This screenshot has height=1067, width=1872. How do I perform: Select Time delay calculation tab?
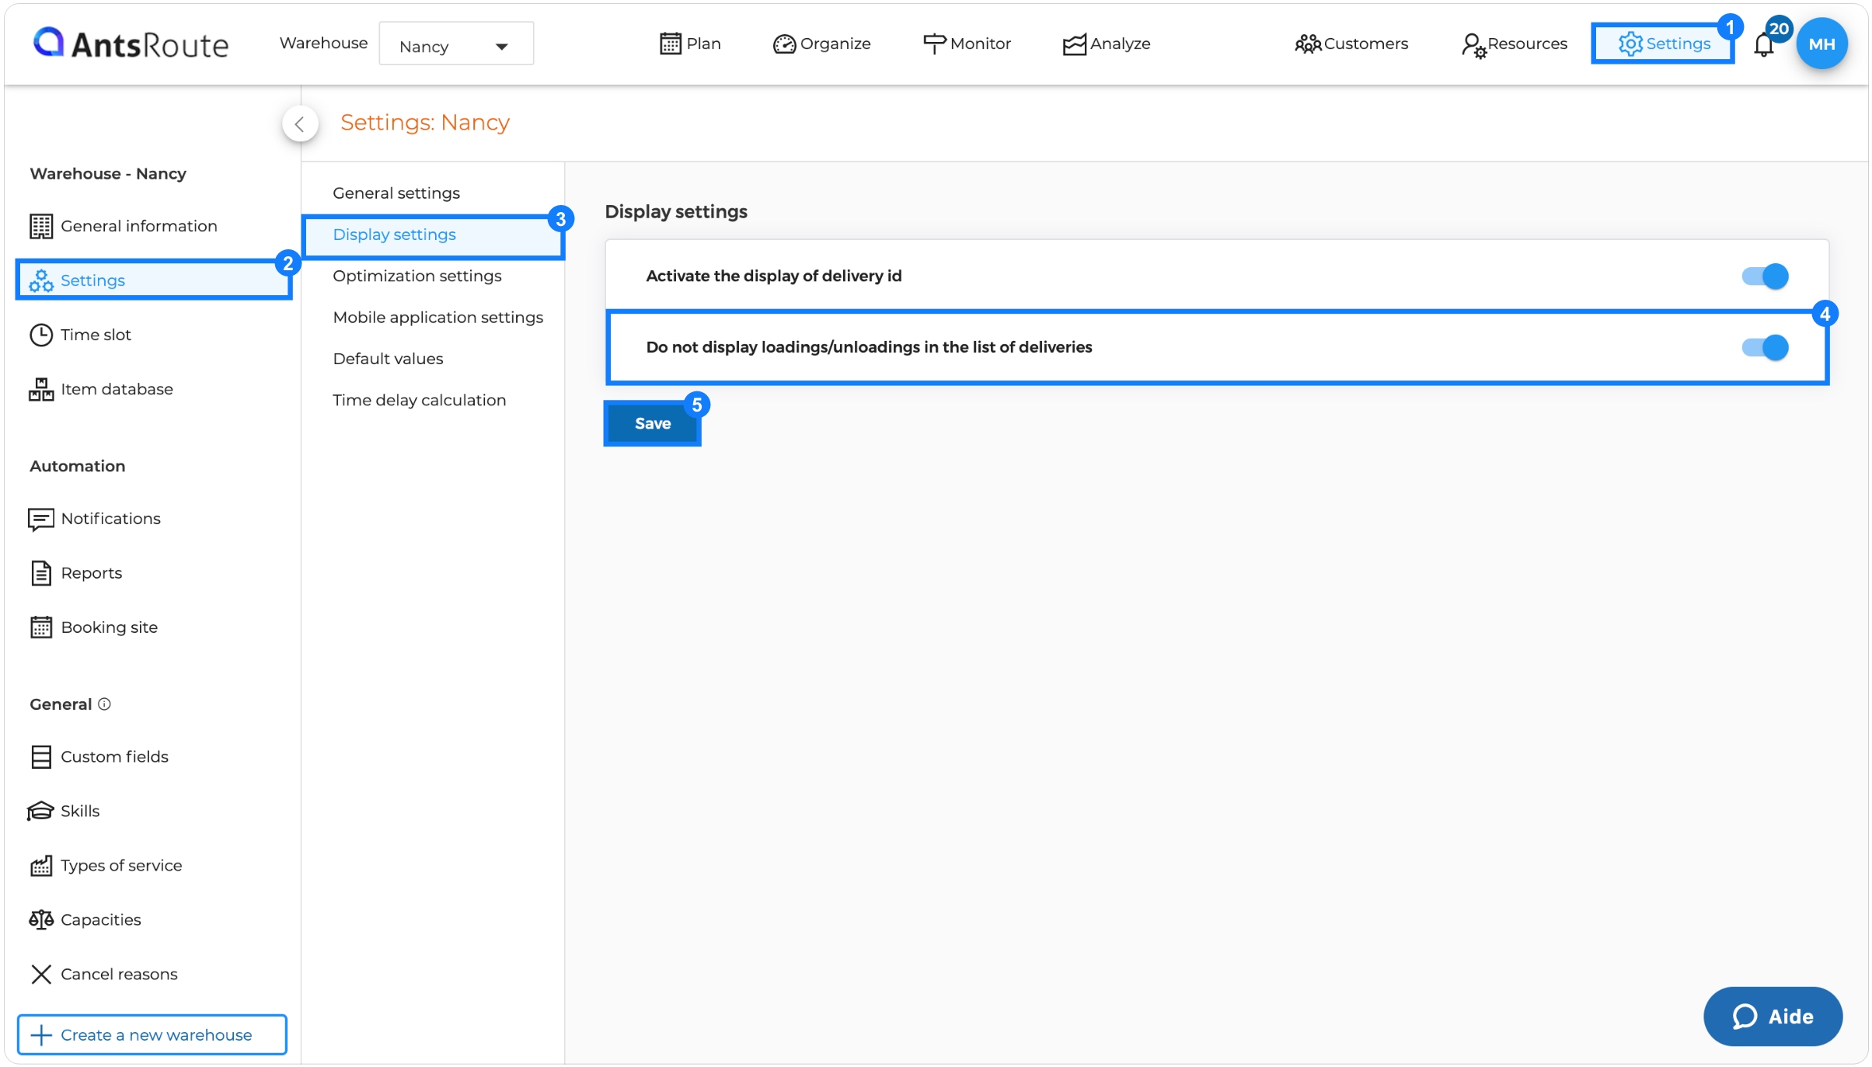420,400
